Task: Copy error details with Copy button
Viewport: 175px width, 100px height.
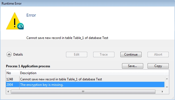Action: (x=158, y=66)
